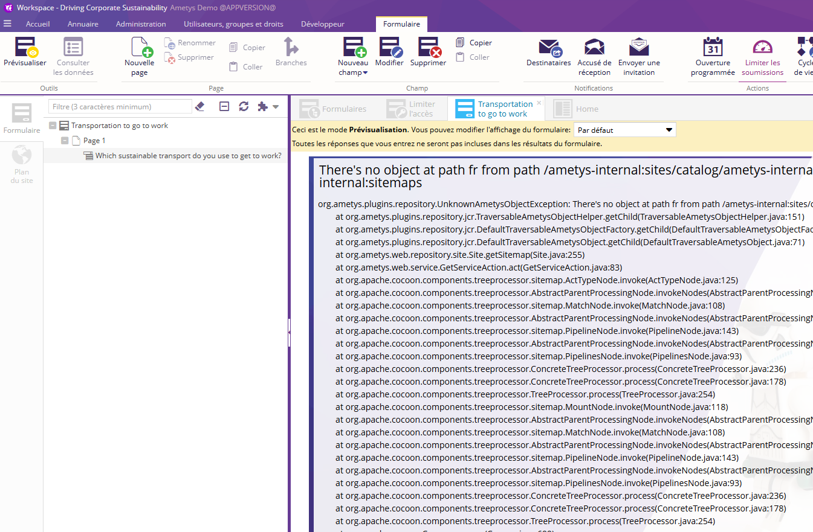Image resolution: width=813 pixels, height=532 pixels.
Task: Open the Nouveau champ dropdown
Action: tap(353, 57)
